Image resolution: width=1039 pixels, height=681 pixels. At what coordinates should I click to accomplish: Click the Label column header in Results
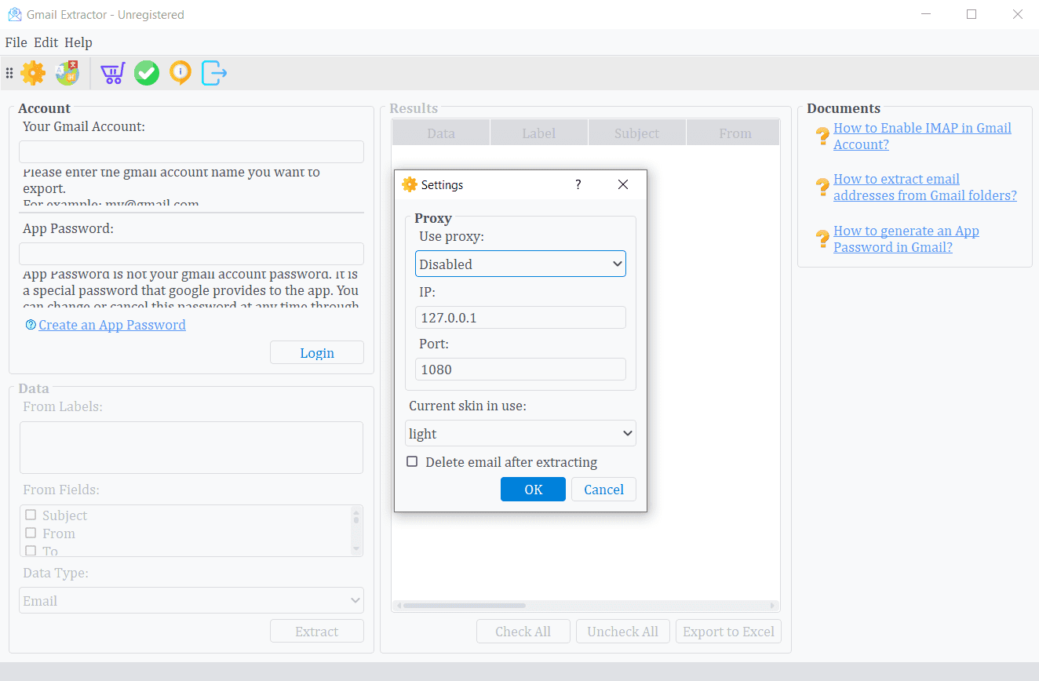[x=539, y=133]
